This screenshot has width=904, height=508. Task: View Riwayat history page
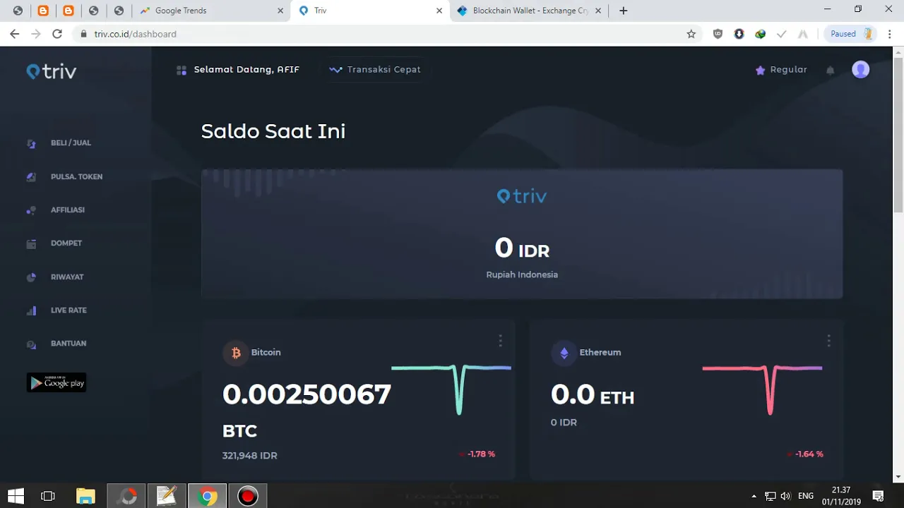pos(67,277)
